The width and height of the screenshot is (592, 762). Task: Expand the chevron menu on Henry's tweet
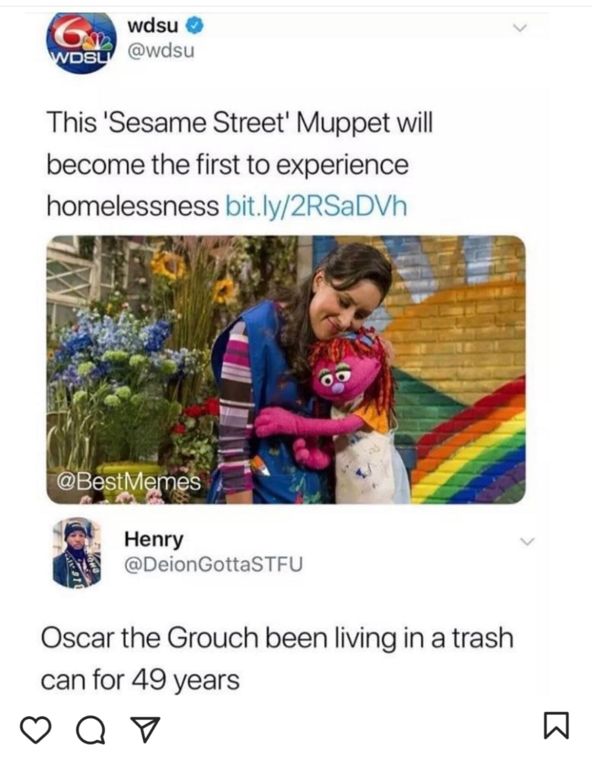(527, 541)
